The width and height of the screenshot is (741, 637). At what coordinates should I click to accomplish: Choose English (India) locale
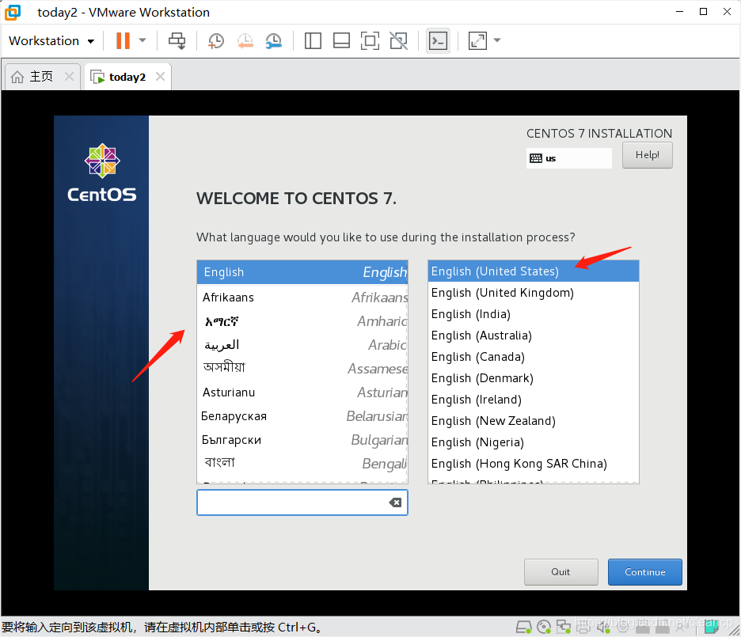(x=533, y=314)
